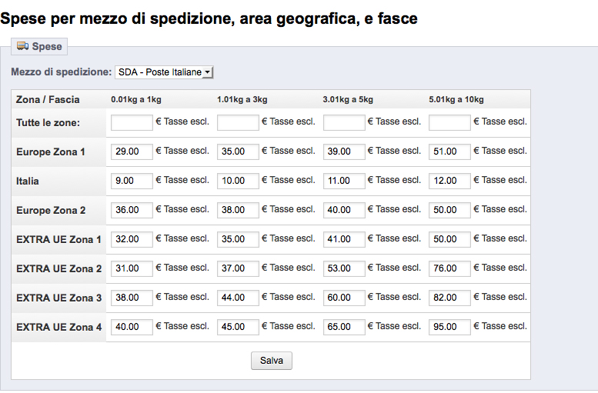Image resolution: width=598 pixels, height=393 pixels.
Task: Edit Italia 3.01kg a 5kg field 11.00
Action: [344, 181]
